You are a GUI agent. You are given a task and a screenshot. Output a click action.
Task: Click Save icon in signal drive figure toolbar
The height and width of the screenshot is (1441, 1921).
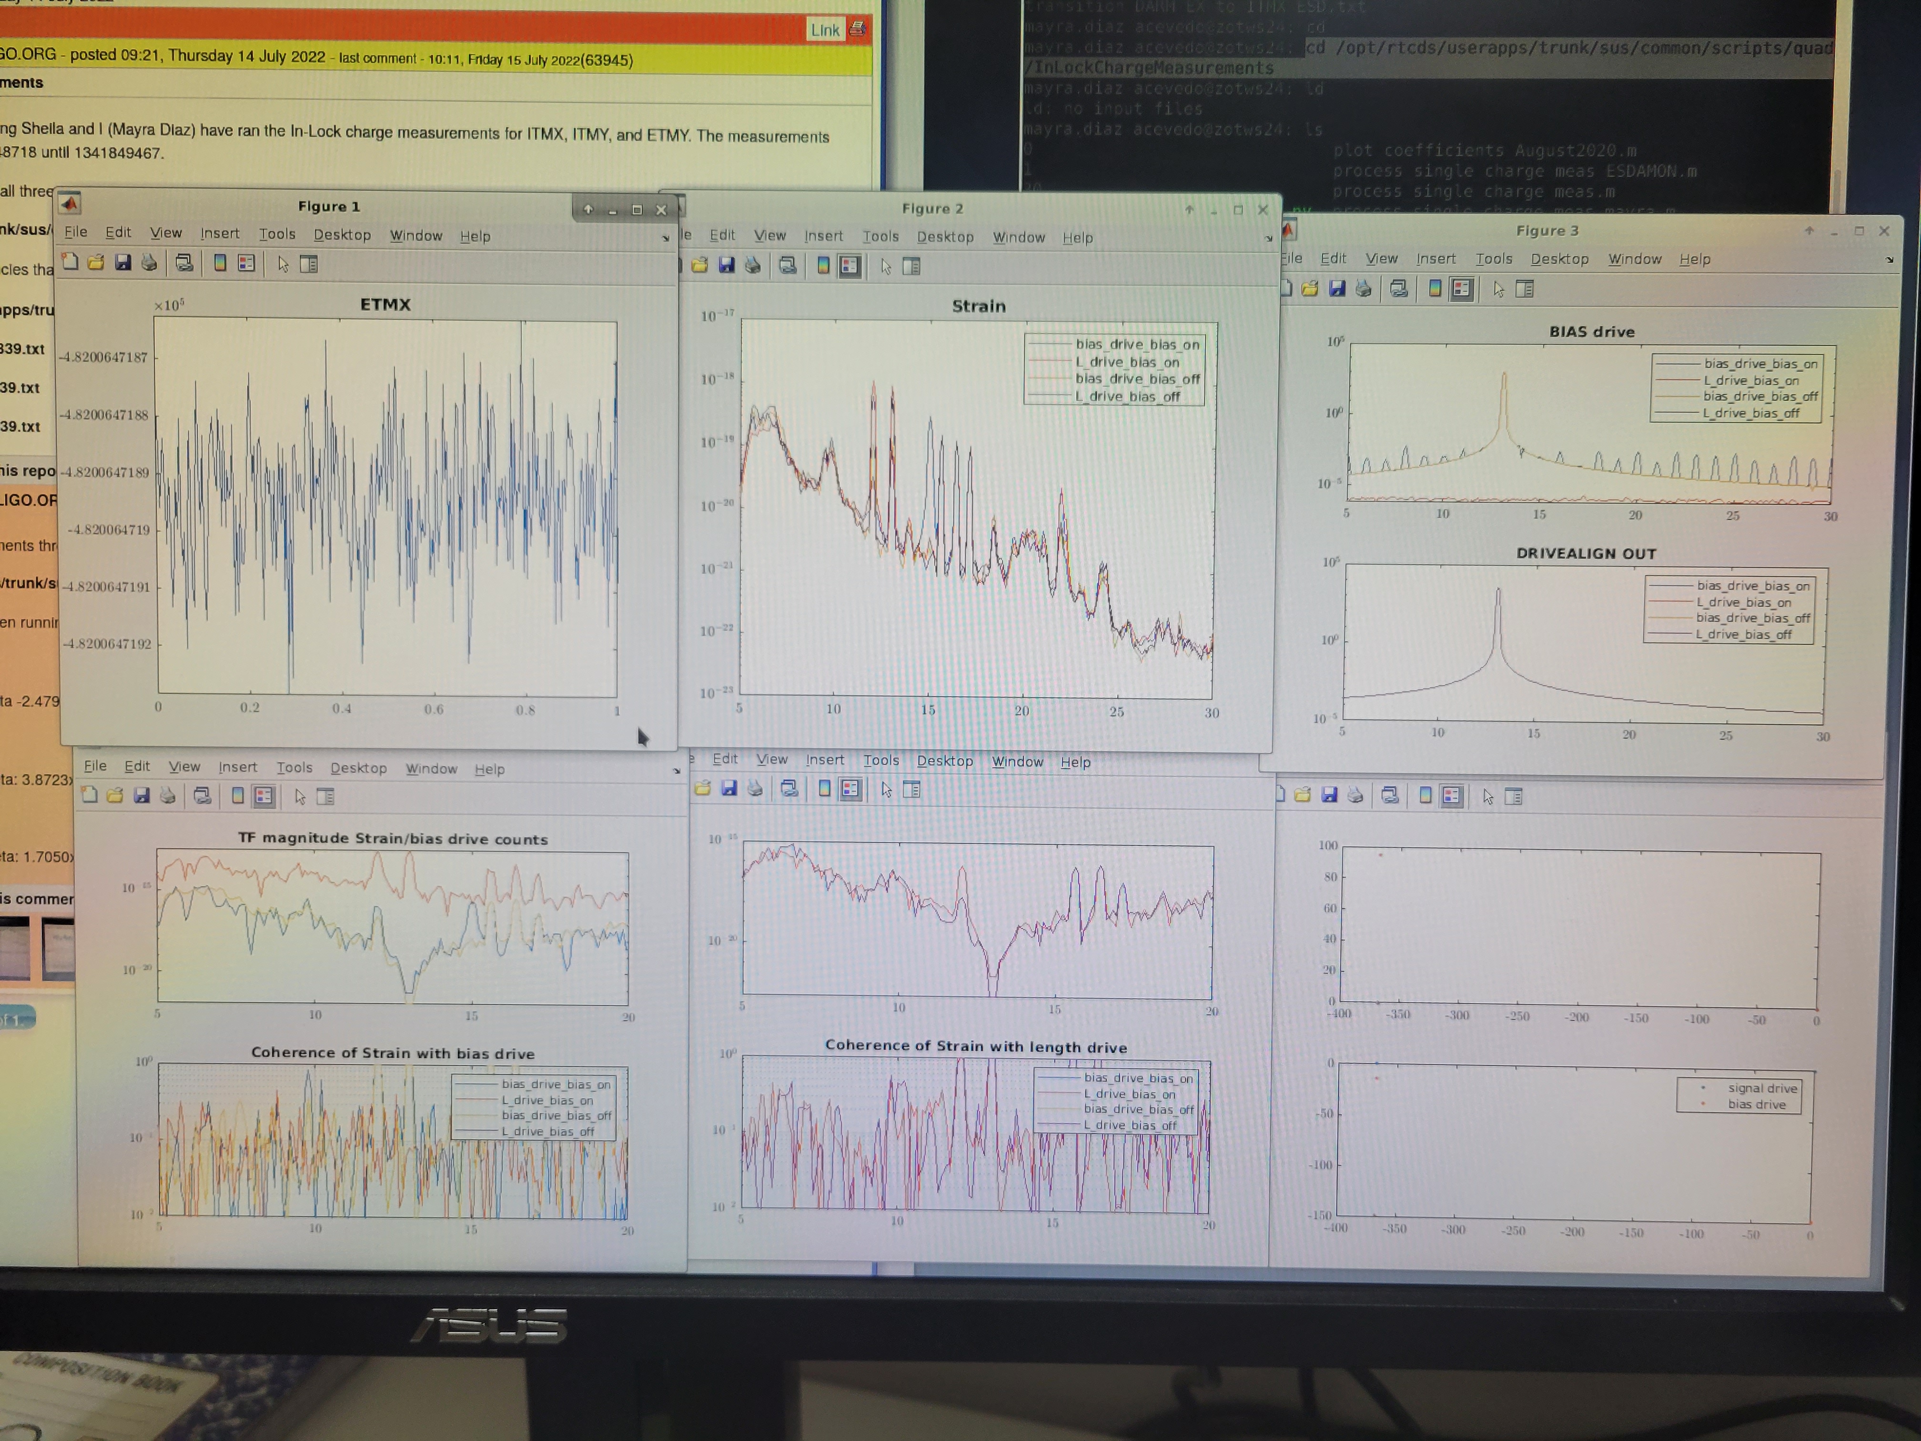[x=1329, y=795]
